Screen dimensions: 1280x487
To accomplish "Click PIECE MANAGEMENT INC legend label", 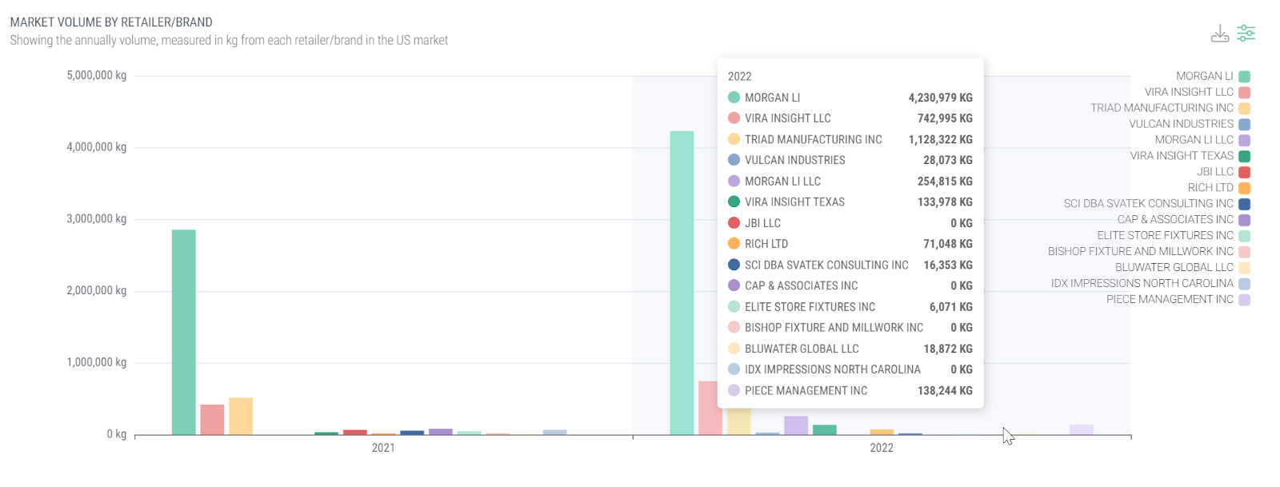I will tap(1170, 300).
